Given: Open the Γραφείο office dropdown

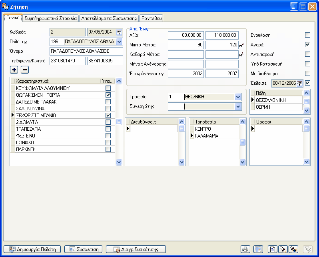Looking at the screenshot, I should coord(238,97).
